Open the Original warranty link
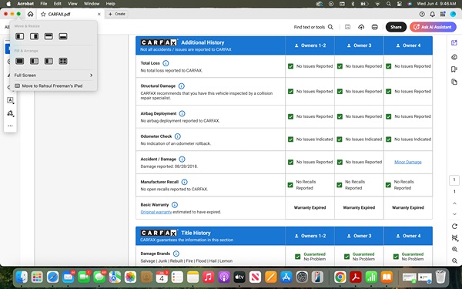This screenshot has width=462, height=289. tap(156, 212)
